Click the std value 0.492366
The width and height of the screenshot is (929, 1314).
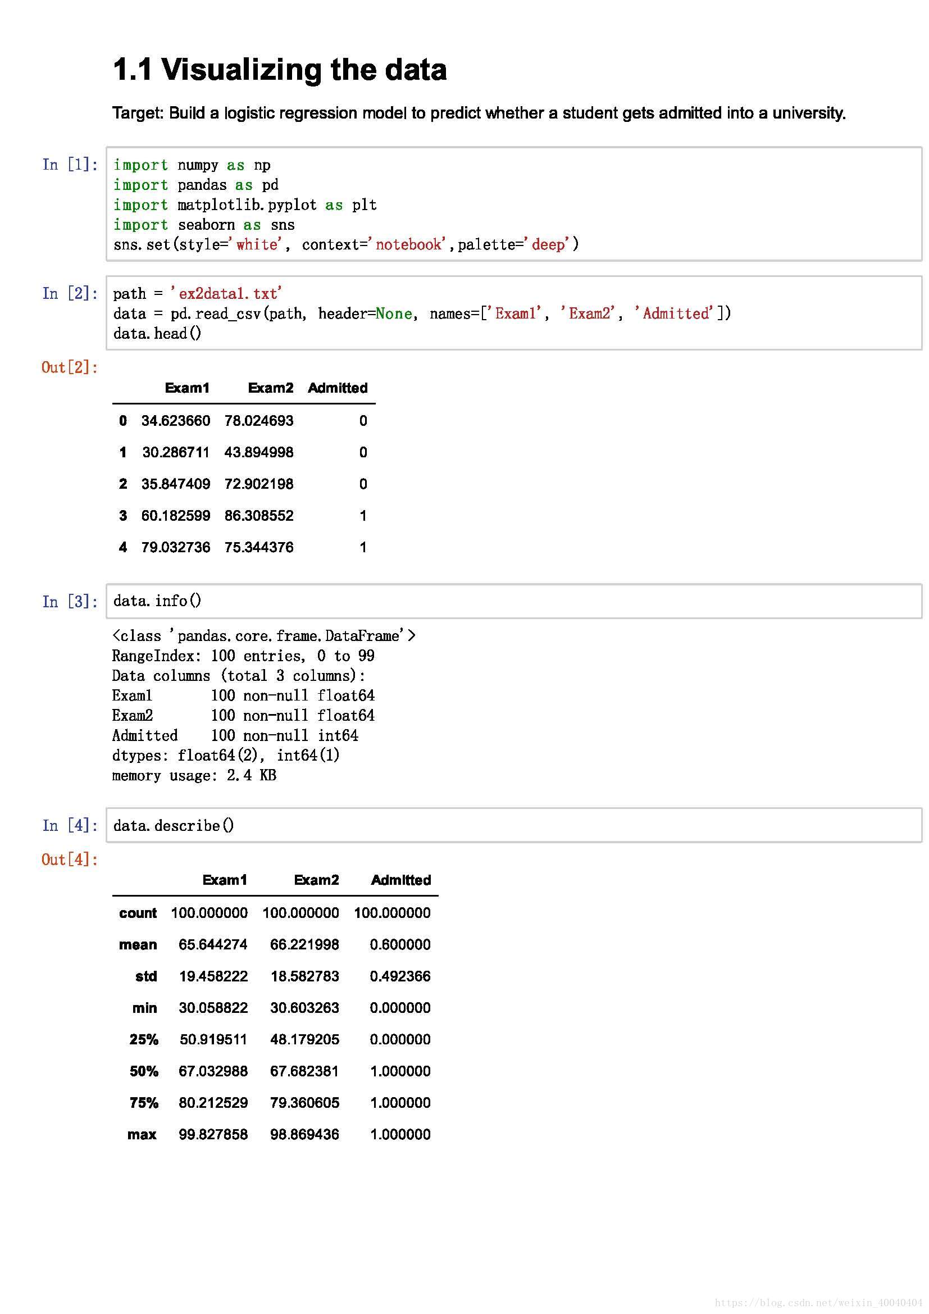click(x=400, y=976)
